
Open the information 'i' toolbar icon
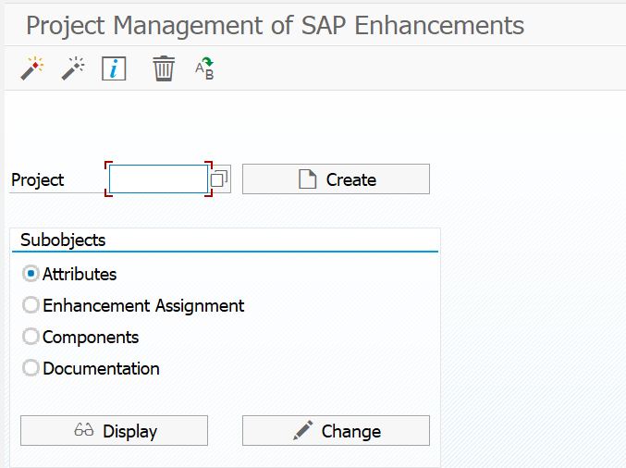114,68
